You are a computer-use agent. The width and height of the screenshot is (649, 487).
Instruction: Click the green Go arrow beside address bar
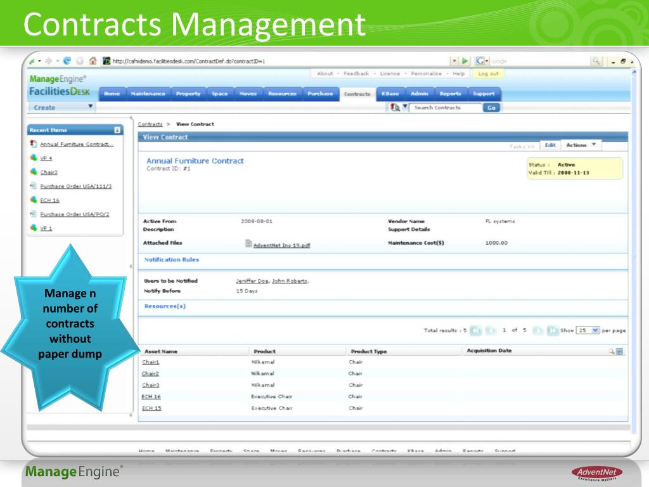[x=465, y=61]
